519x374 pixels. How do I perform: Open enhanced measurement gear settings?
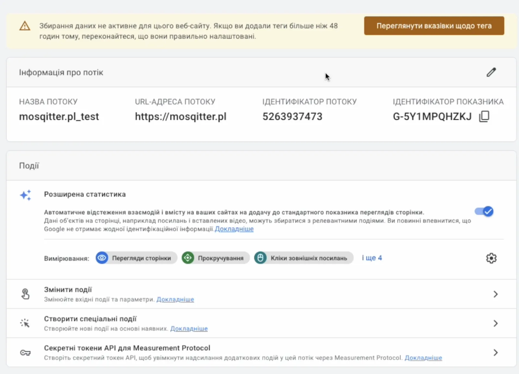pyautogui.click(x=491, y=258)
